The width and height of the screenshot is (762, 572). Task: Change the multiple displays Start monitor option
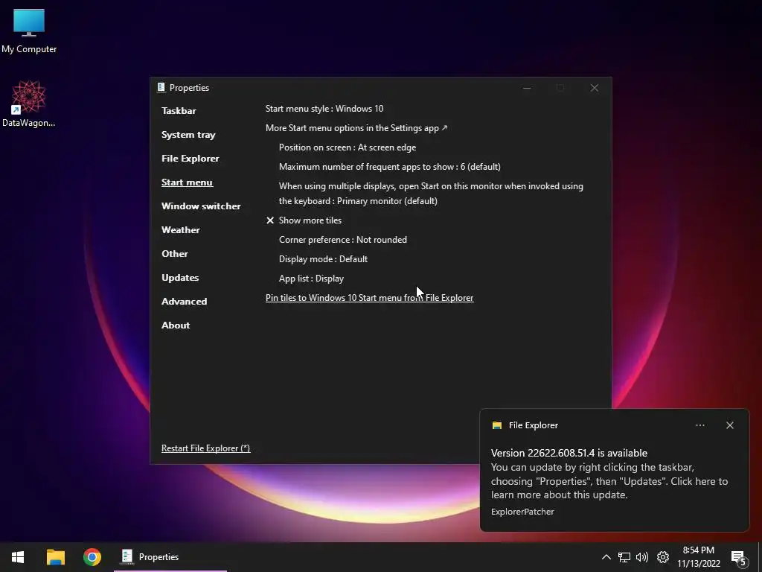coord(431,194)
